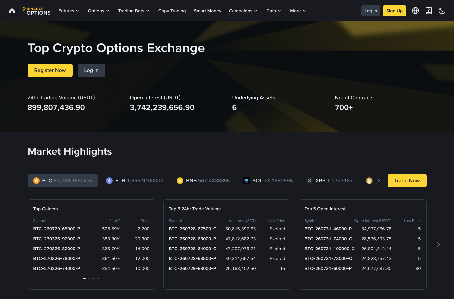Open BTC-260729-65000-P contract
Image resolution: width=454 pixels, height=299 pixels.
point(57,229)
